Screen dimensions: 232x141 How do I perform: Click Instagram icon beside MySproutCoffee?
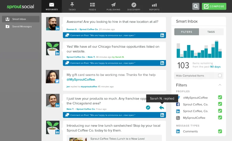(178, 118)
